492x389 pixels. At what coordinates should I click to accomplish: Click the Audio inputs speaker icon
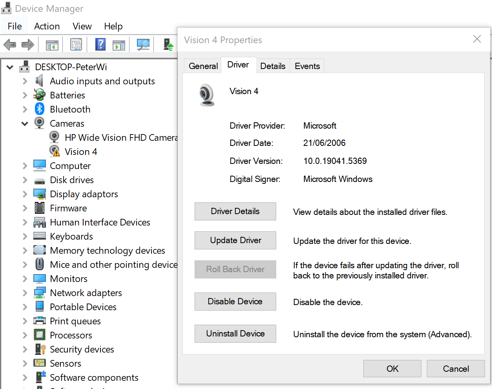39,81
